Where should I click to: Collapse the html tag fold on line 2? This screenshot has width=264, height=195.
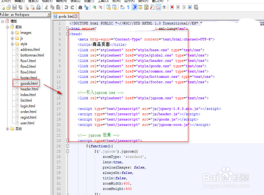[67, 28]
